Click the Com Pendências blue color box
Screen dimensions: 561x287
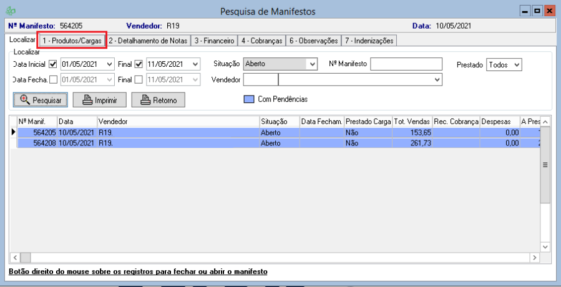tap(248, 99)
